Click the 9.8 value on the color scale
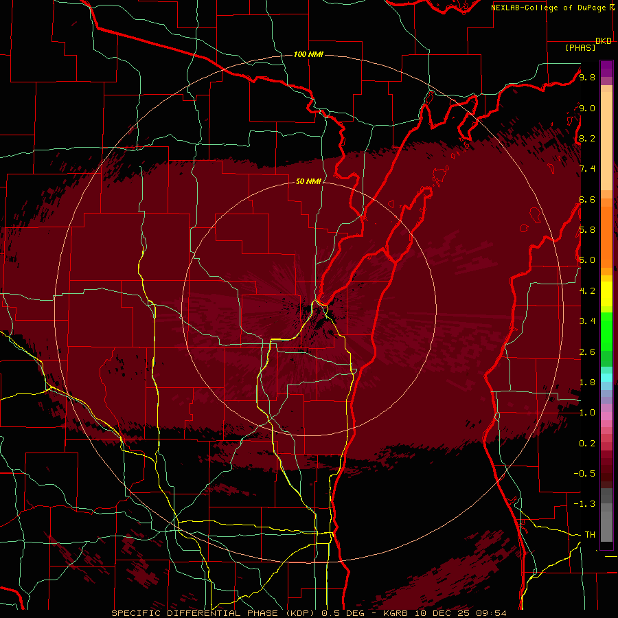 [x=587, y=78]
